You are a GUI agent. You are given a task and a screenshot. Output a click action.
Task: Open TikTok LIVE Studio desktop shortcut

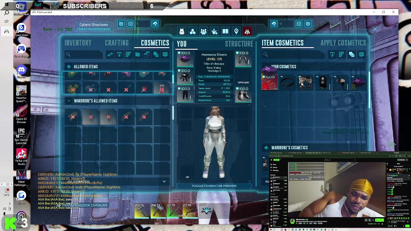pos(21,157)
